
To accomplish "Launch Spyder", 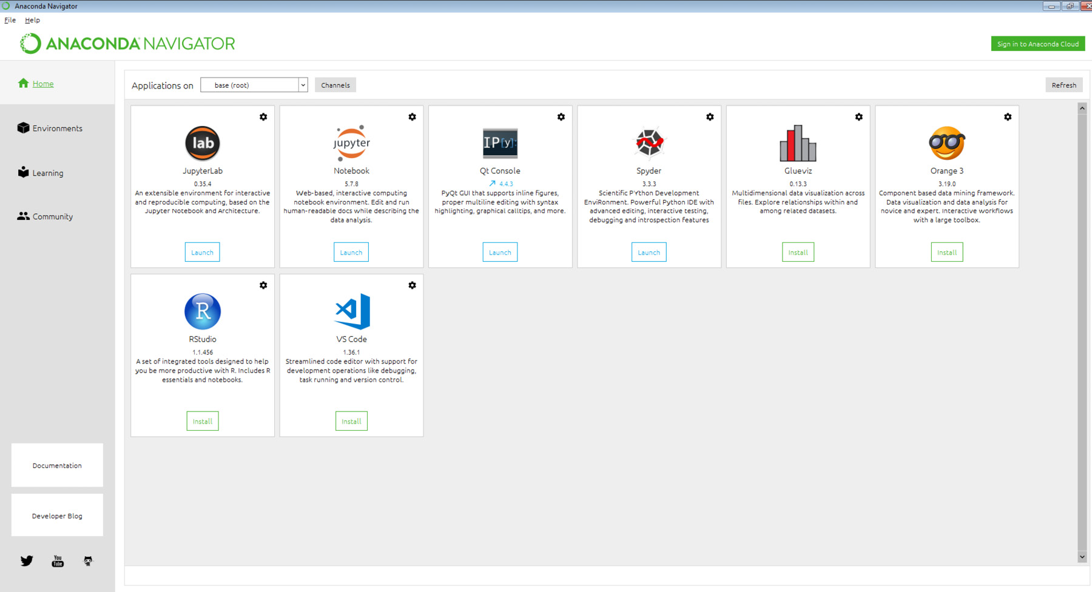I will [x=649, y=252].
